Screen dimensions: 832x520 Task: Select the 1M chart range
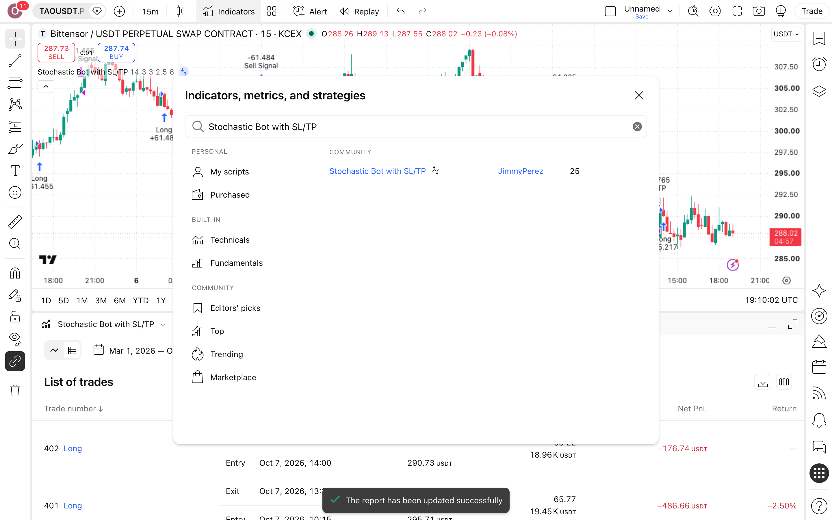pos(82,300)
